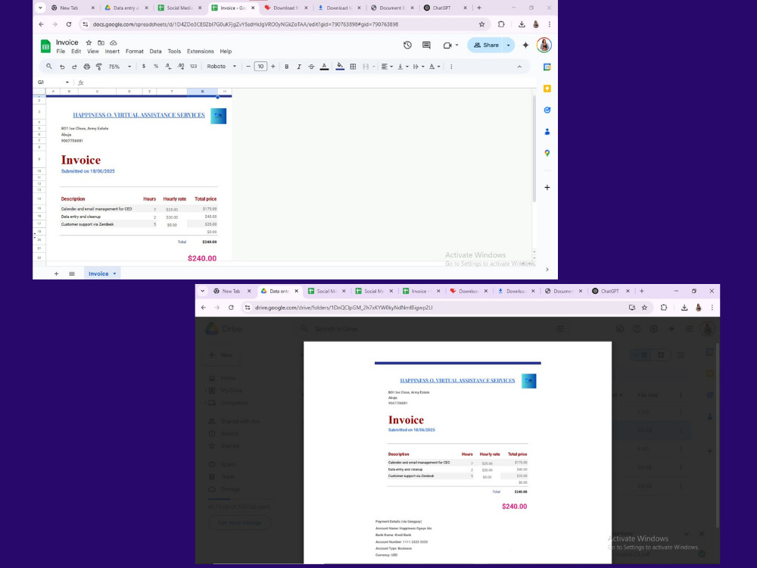Open text rotation dropdown

tap(435, 67)
